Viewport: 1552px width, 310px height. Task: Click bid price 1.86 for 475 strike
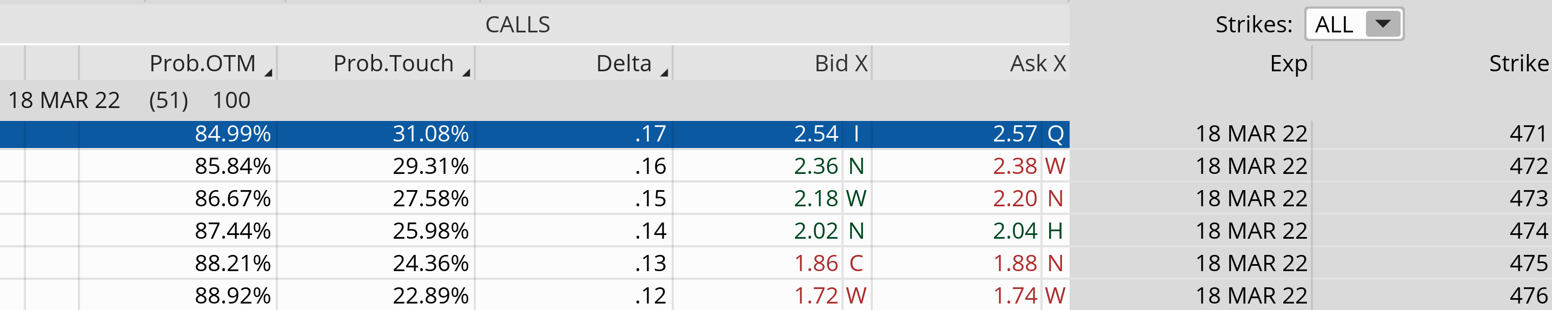[x=815, y=264]
